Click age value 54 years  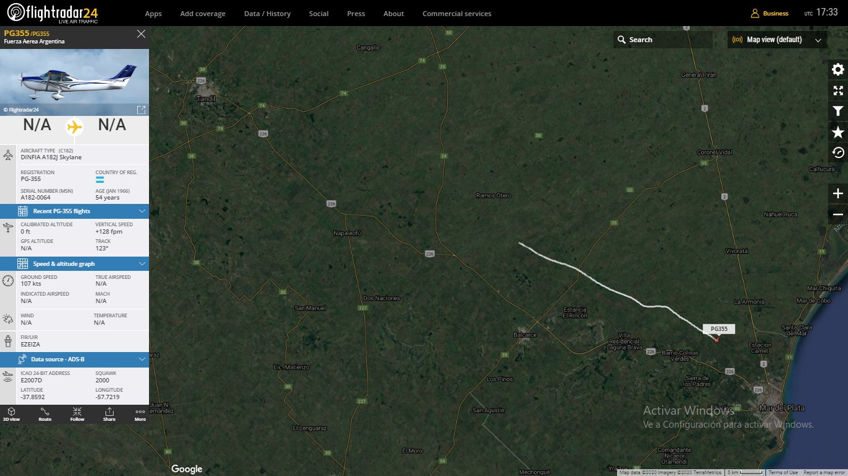point(107,198)
